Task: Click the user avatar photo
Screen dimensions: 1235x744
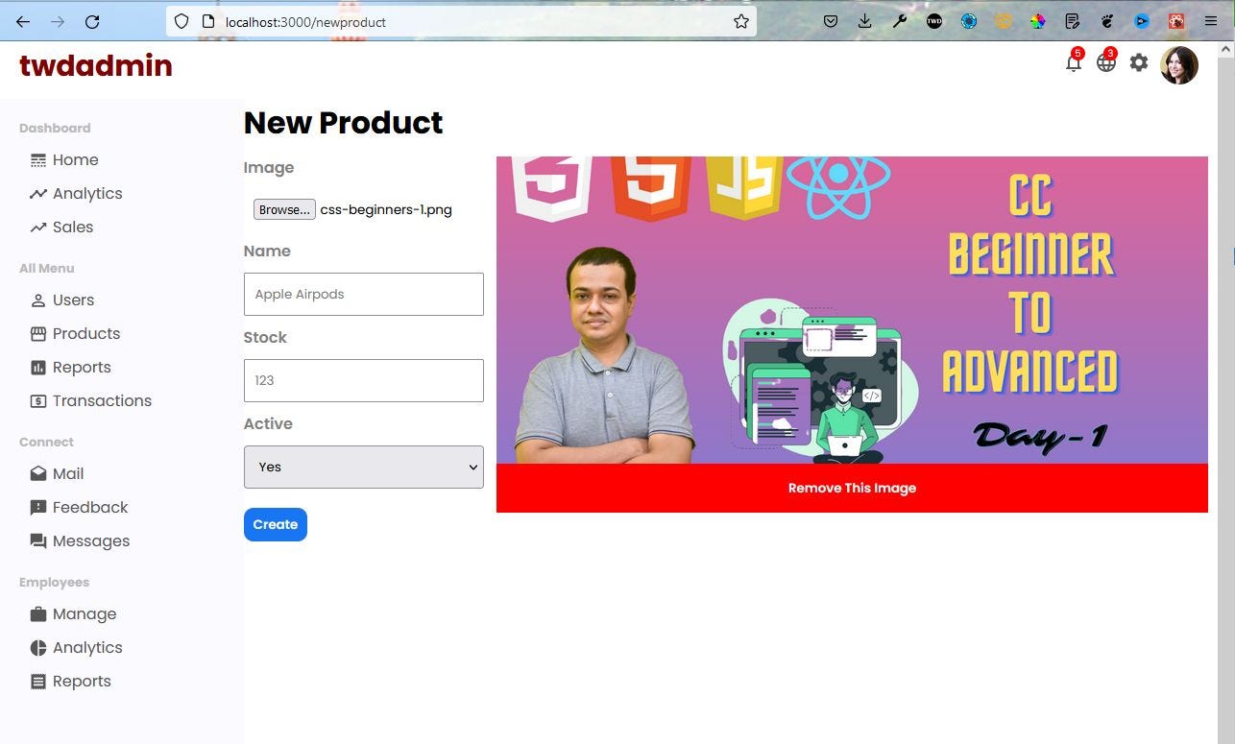Action: coord(1179,65)
